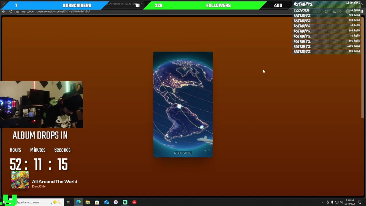Open the teal streaming app on taskbar
This screenshot has width=366, height=206.
(x=125, y=202)
